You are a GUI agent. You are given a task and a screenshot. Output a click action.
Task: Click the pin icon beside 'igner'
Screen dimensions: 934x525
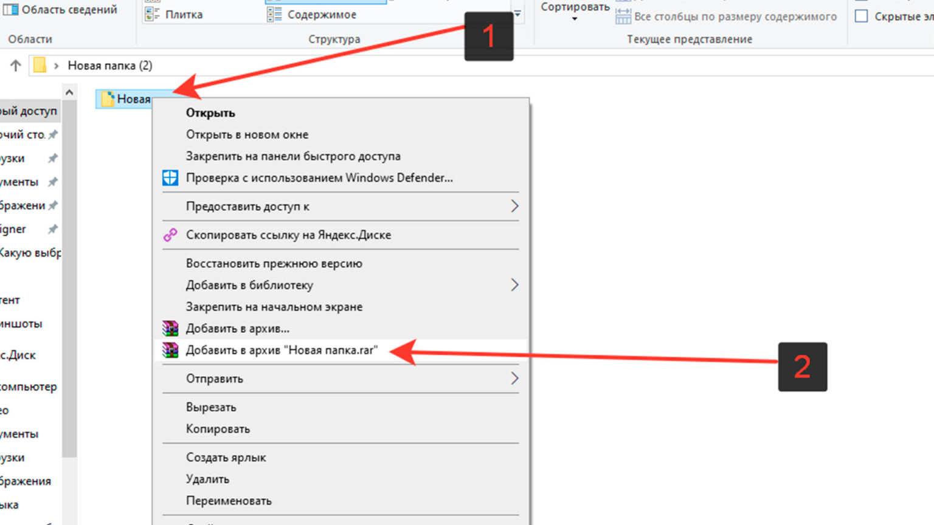(53, 229)
